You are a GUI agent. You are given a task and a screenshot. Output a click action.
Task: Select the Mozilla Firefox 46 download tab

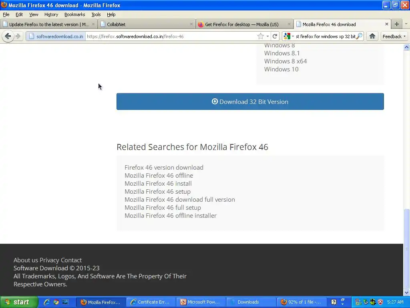pos(342,24)
